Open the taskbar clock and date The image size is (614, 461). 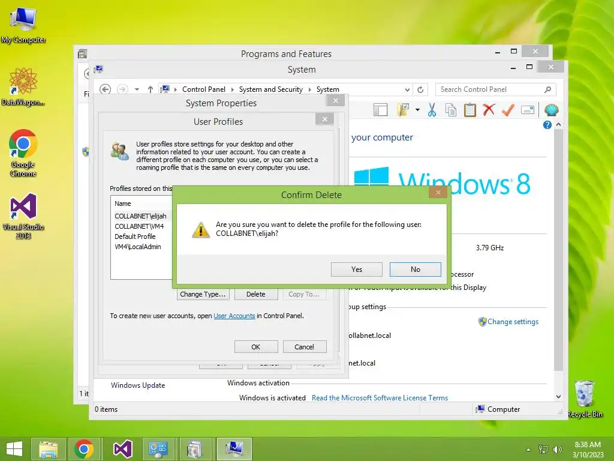588,449
